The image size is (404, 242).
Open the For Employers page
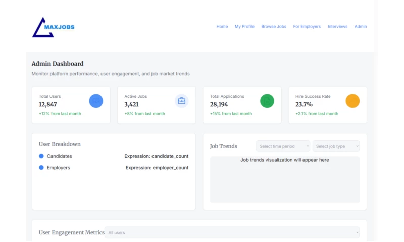tap(307, 27)
